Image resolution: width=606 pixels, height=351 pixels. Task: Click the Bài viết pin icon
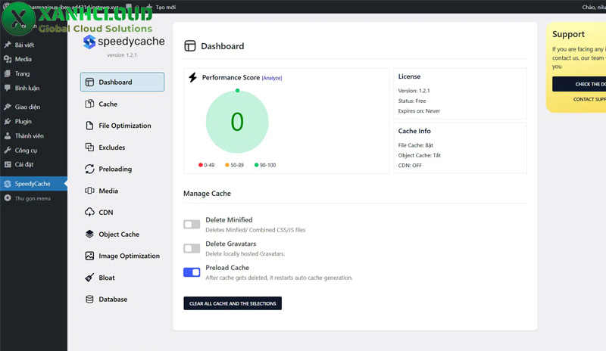click(x=8, y=45)
